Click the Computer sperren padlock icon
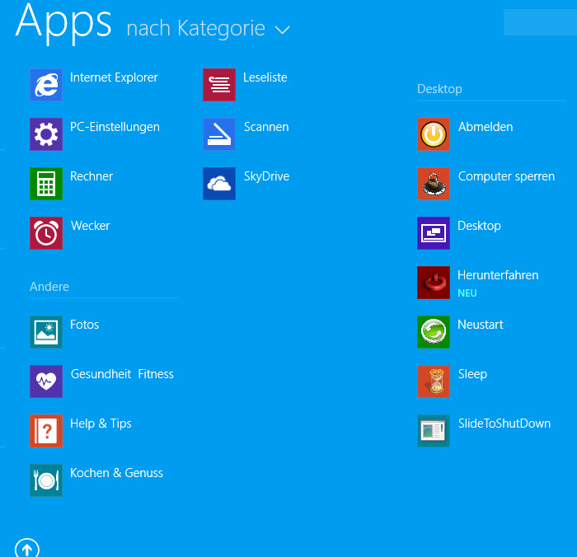 click(x=434, y=184)
